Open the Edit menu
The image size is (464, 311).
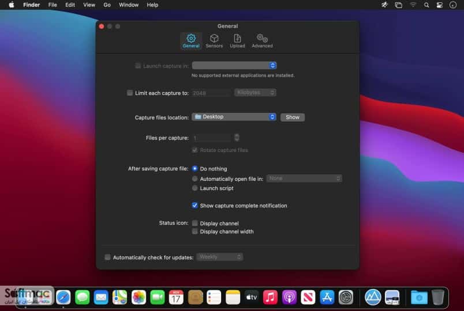click(70, 5)
